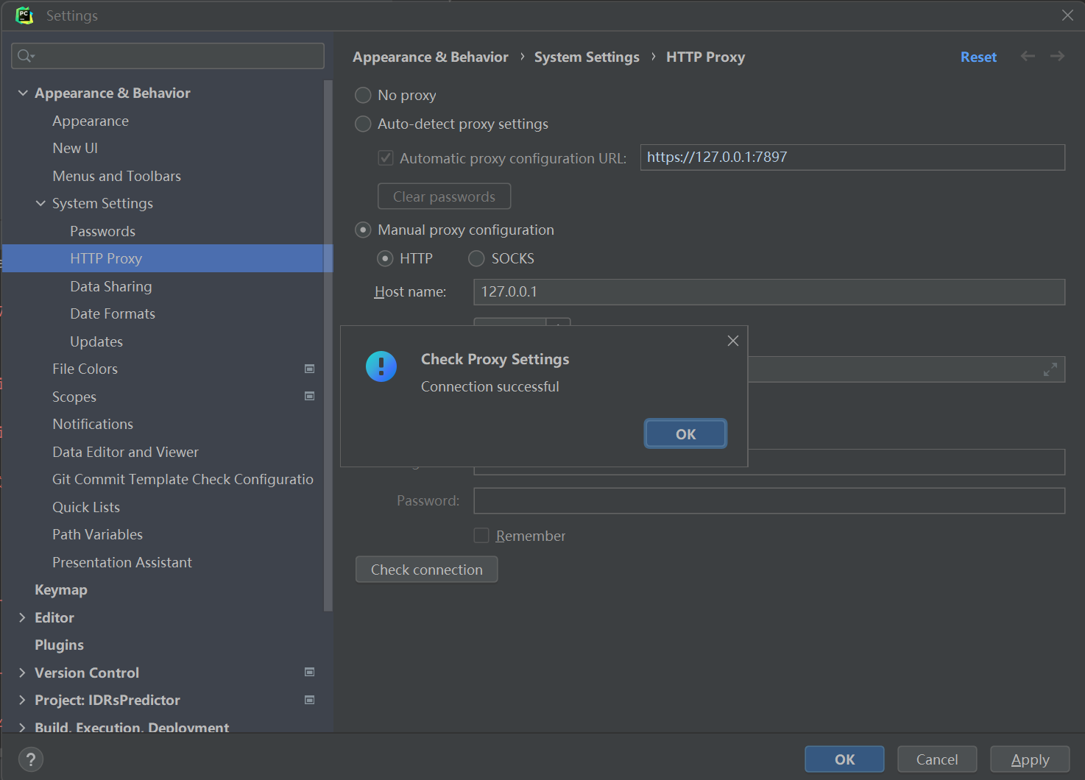Click the Project IDRsPredictor project-level icon
This screenshot has width=1085, height=780.
(310, 700)
